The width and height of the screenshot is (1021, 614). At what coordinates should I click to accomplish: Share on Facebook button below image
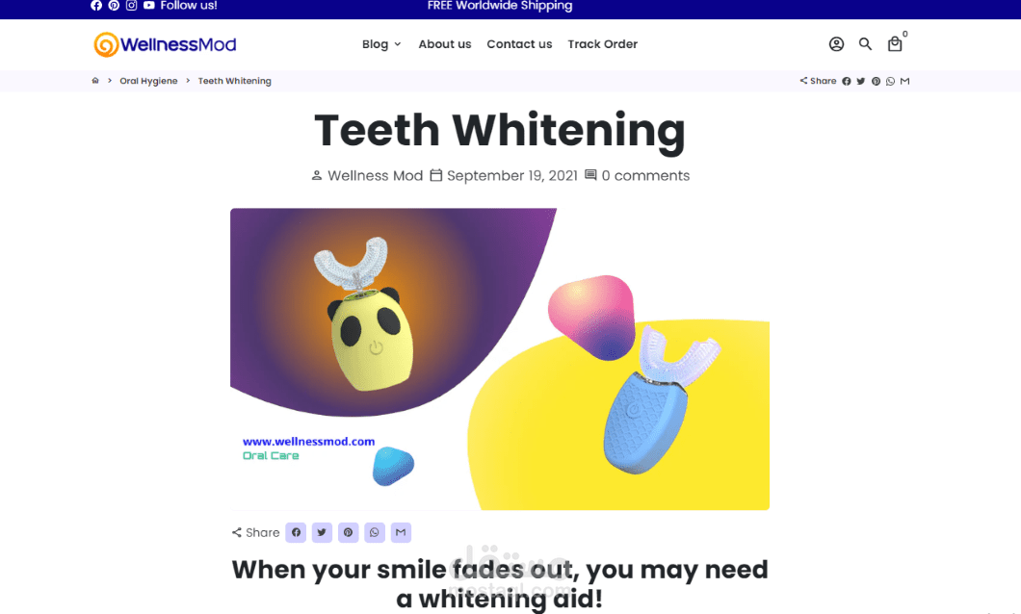click(x=296, y=533)
